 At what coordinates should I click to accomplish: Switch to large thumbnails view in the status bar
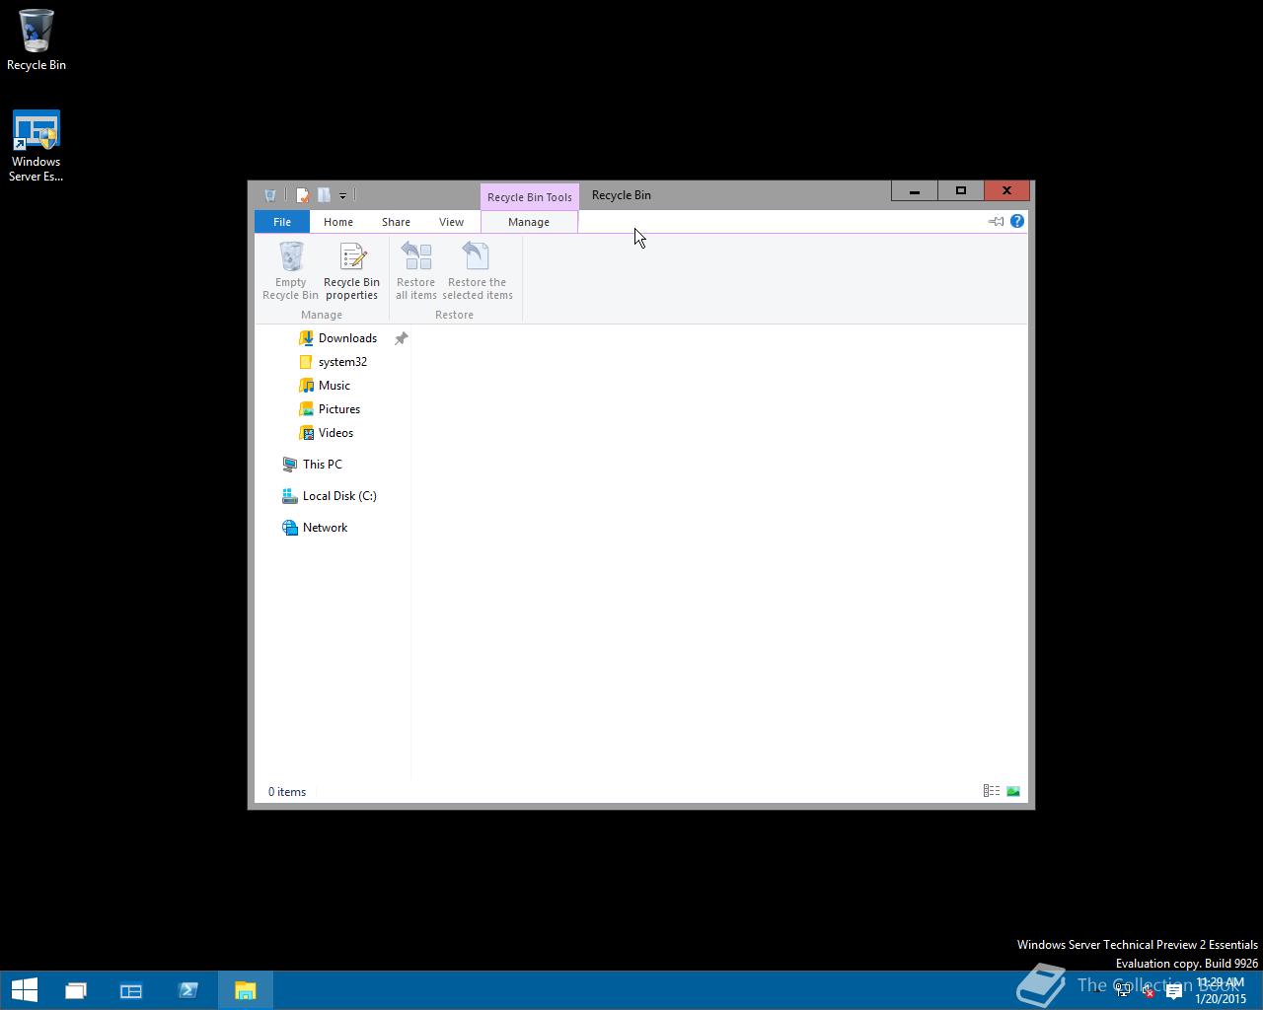(x=1013, y=791)
